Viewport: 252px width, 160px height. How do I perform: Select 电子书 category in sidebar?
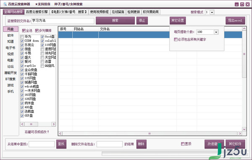pyautogui.click(x=10, y=48)
